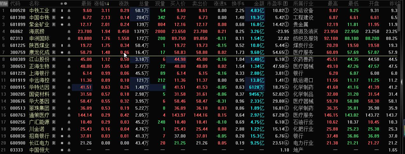
Task: Click the alert bell for 中铁工业
Action: (x=69, y=11)
